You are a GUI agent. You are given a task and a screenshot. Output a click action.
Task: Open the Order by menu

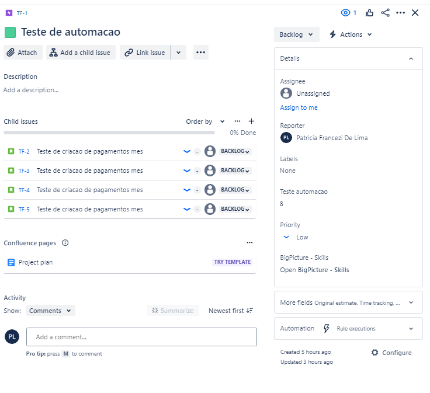pos(205,121)
